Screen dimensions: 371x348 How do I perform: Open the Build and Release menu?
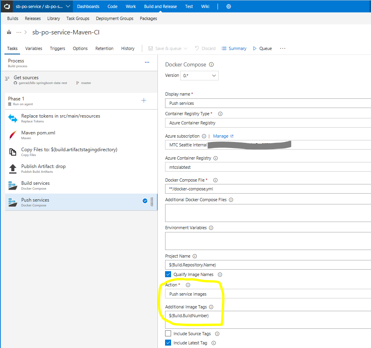pyautogui.click(x=160, y=6)
